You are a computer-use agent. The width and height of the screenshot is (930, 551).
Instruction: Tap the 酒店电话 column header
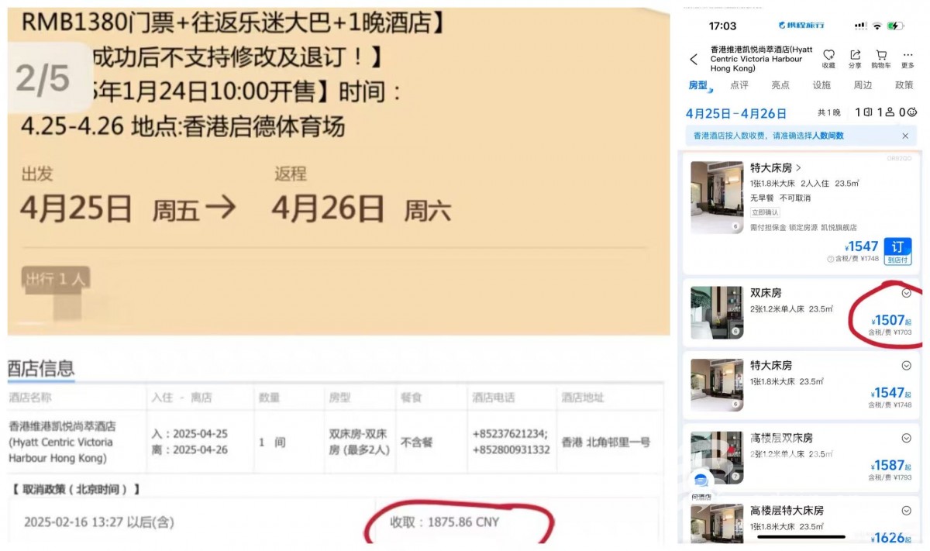492,398
